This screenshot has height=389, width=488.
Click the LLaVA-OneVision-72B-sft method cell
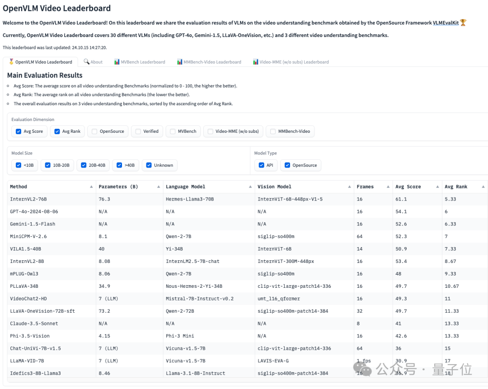click(x=52, y=311)
